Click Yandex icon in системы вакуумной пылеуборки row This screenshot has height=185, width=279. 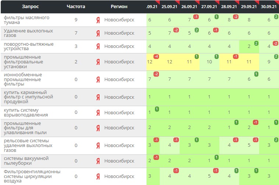tap(98, 161)
